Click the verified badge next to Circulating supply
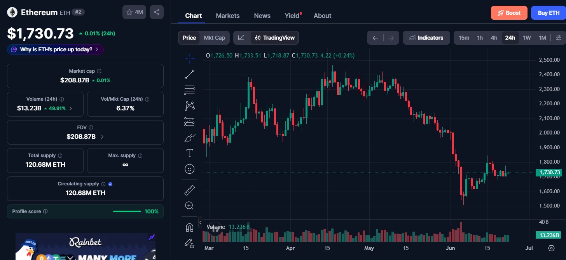Image resolution: width=566 pixels, height=260 pixels. coord(110,184)
